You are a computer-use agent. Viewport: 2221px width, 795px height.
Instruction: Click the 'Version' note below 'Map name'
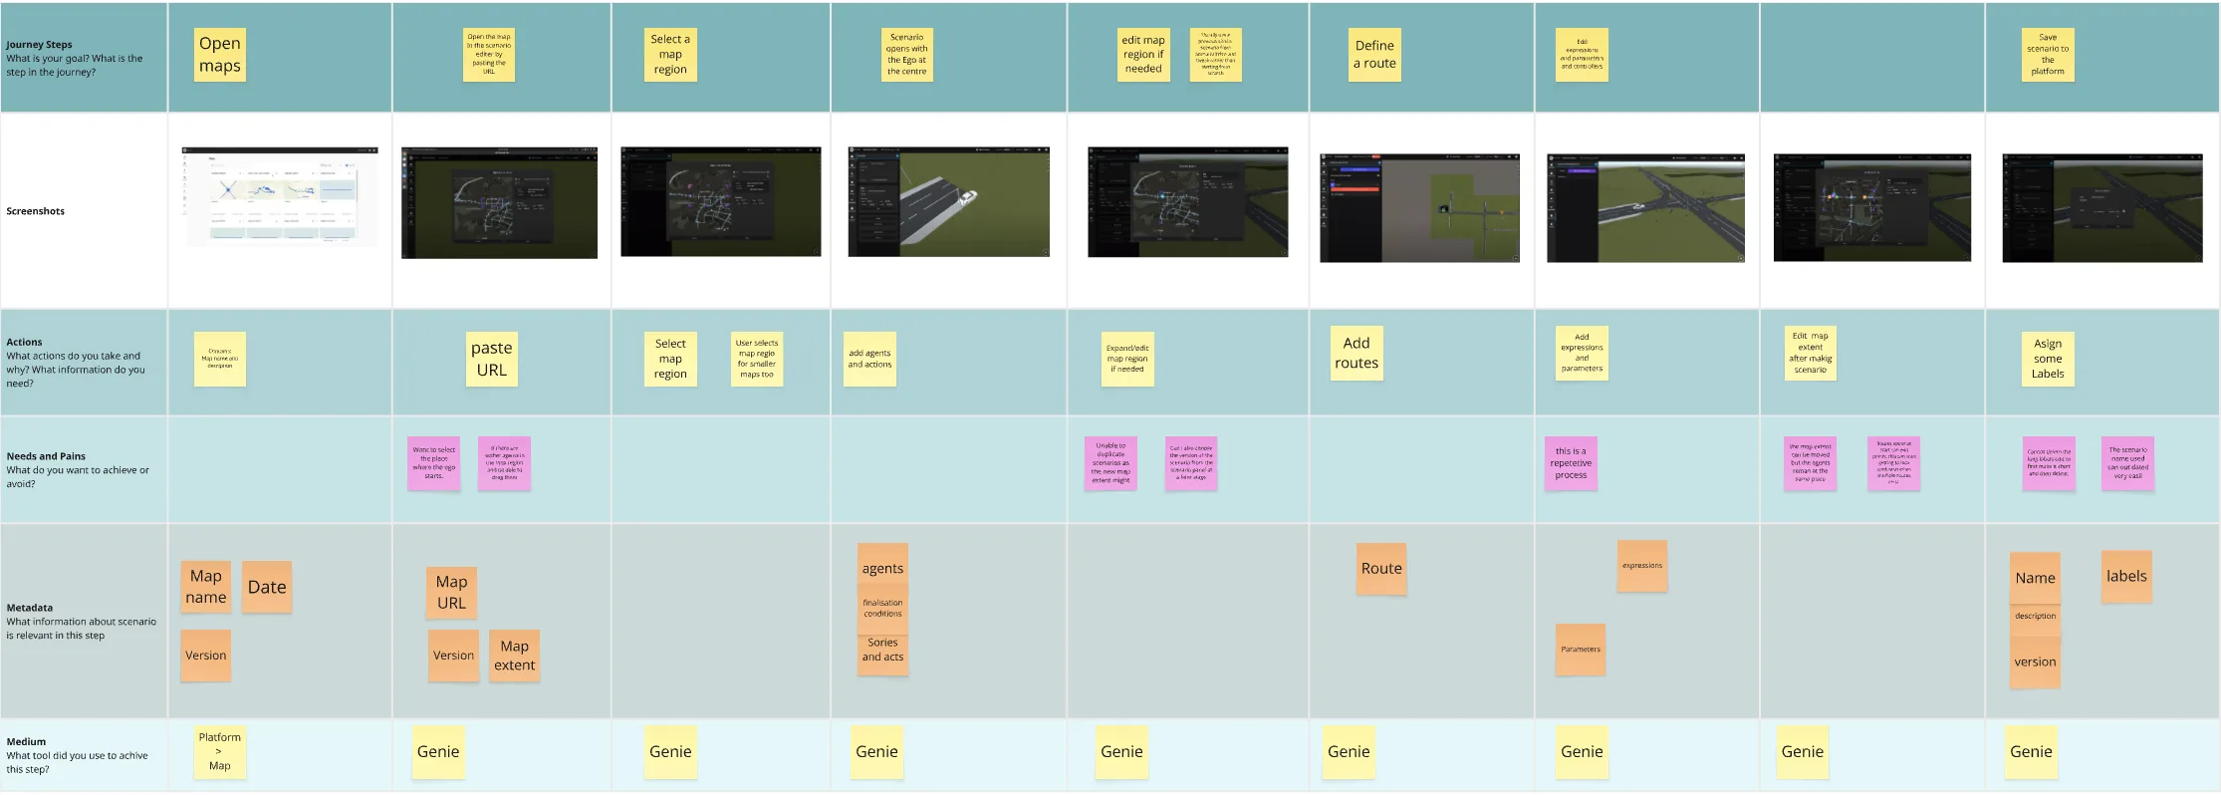click(206, 656)
